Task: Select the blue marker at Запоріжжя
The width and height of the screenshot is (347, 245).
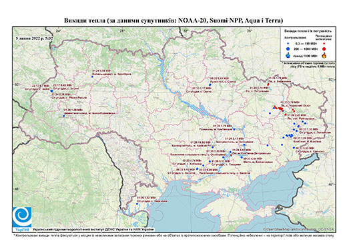Action: 244,144
